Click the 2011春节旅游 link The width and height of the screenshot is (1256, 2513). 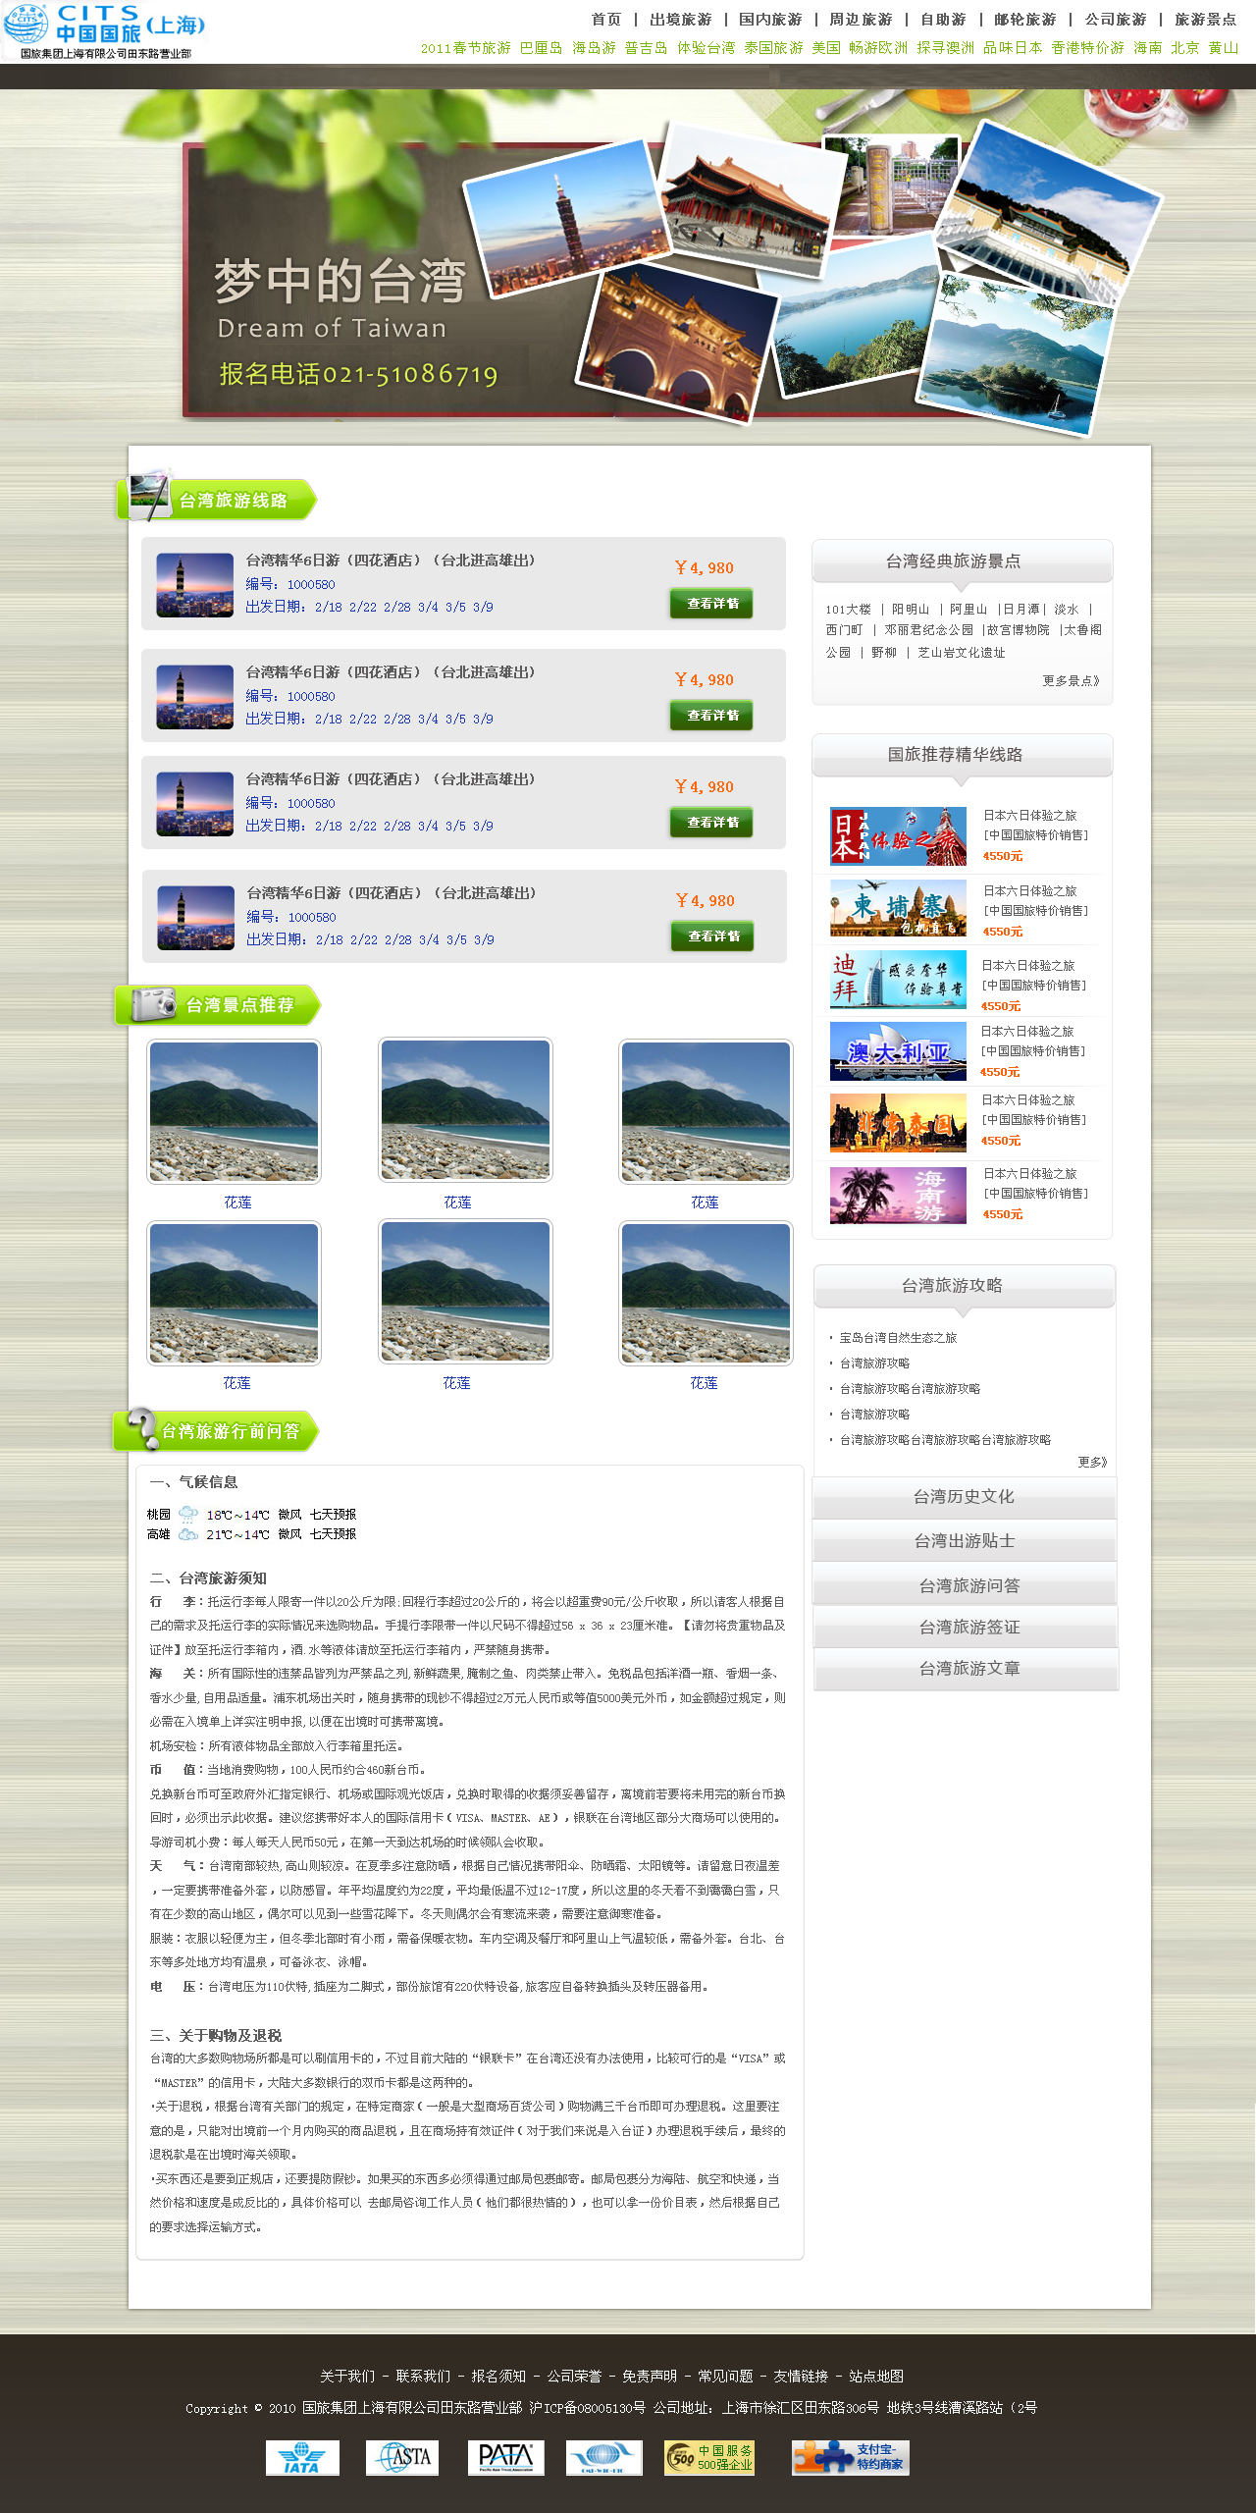[x=466, y=48]
